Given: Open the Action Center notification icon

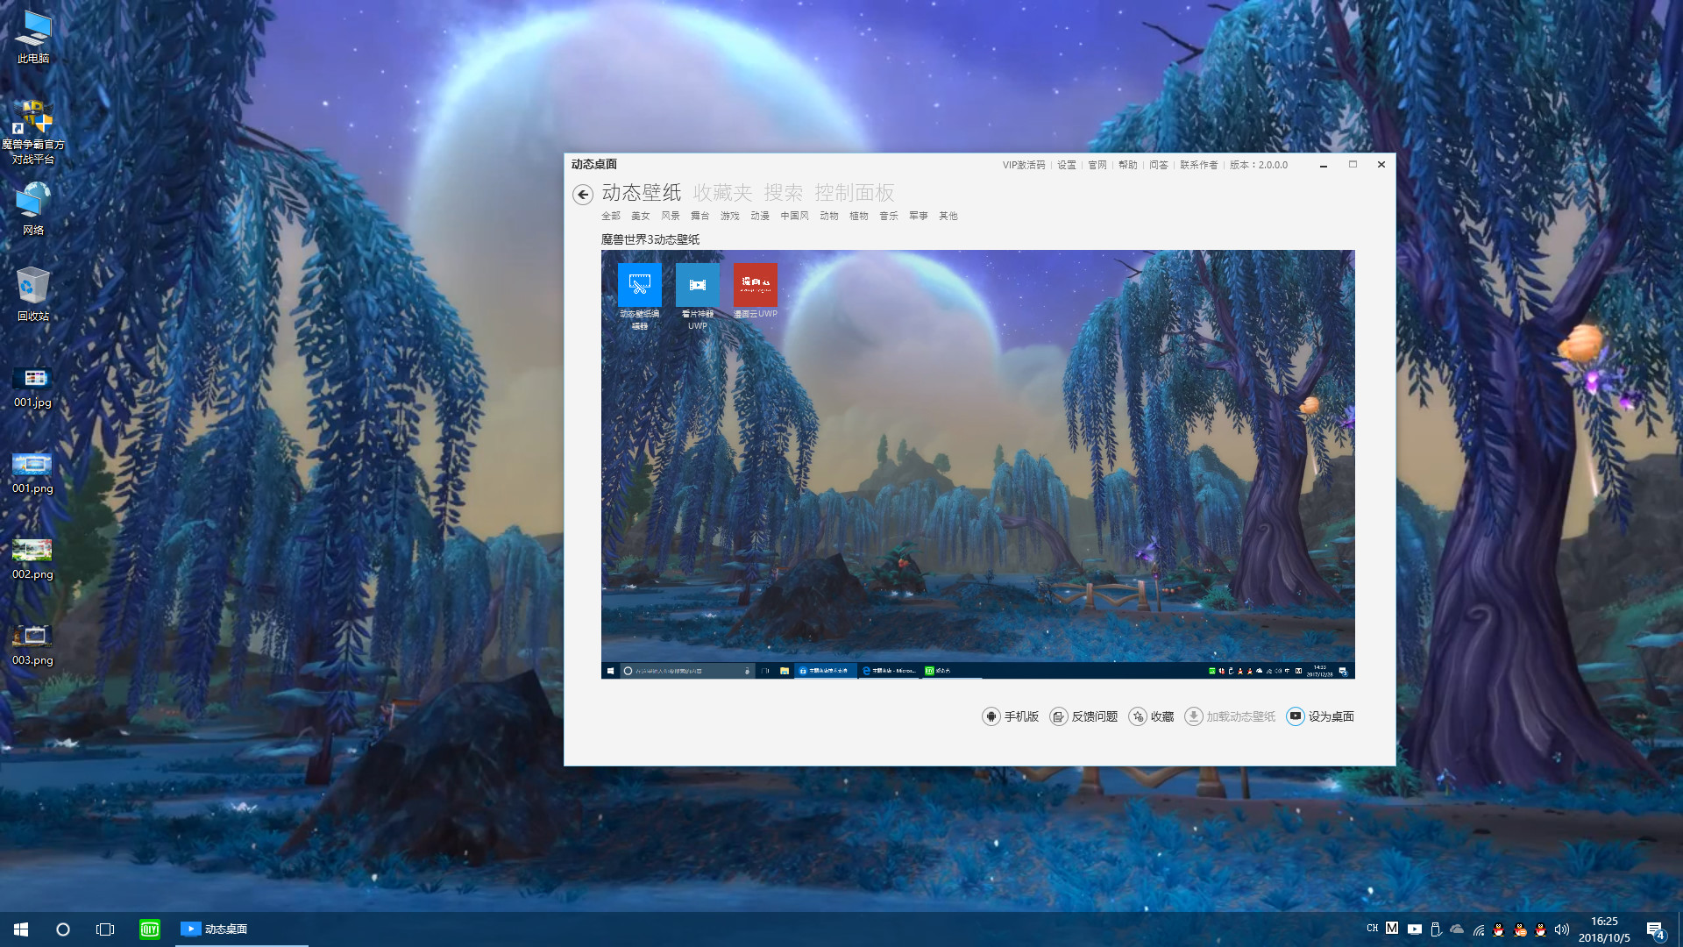Looking at the screenshot, I should (1655, 929).
